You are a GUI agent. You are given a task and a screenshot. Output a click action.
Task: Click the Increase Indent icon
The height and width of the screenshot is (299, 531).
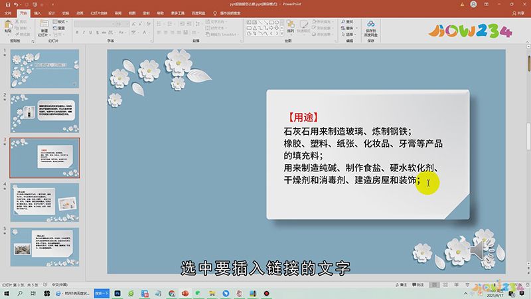tap(189, 24)
